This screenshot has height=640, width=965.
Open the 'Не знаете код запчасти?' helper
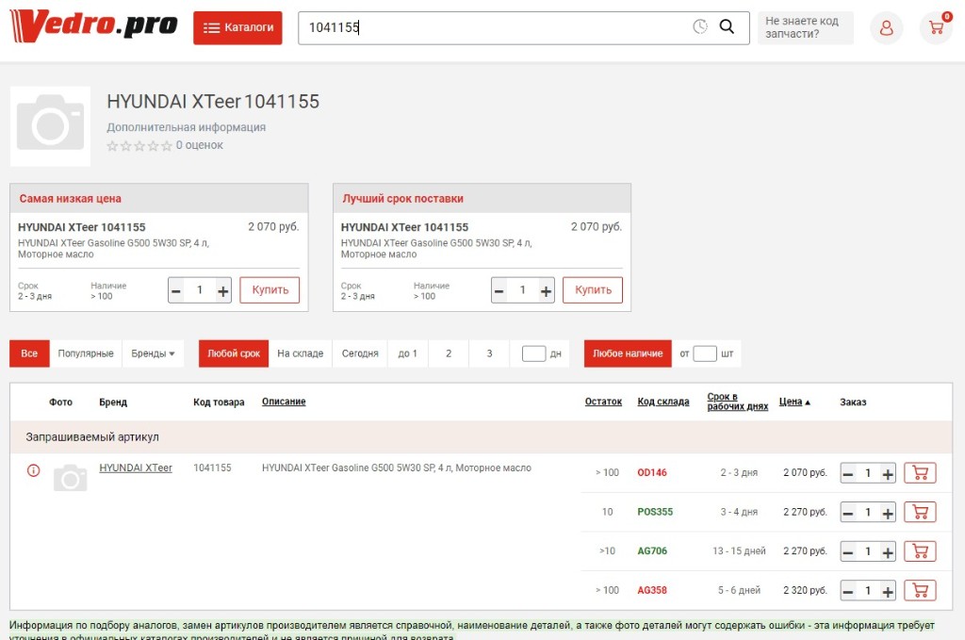click(x=806, y=27)
